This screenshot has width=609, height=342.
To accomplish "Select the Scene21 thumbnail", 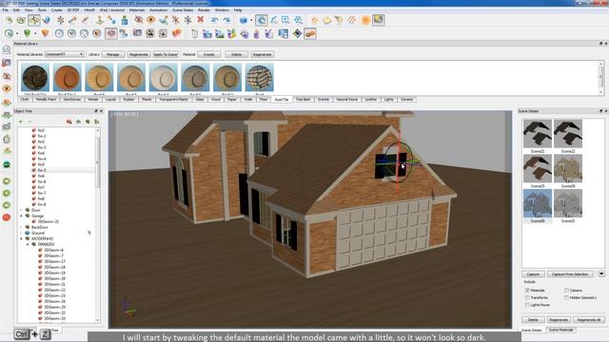I will (538, 134).
